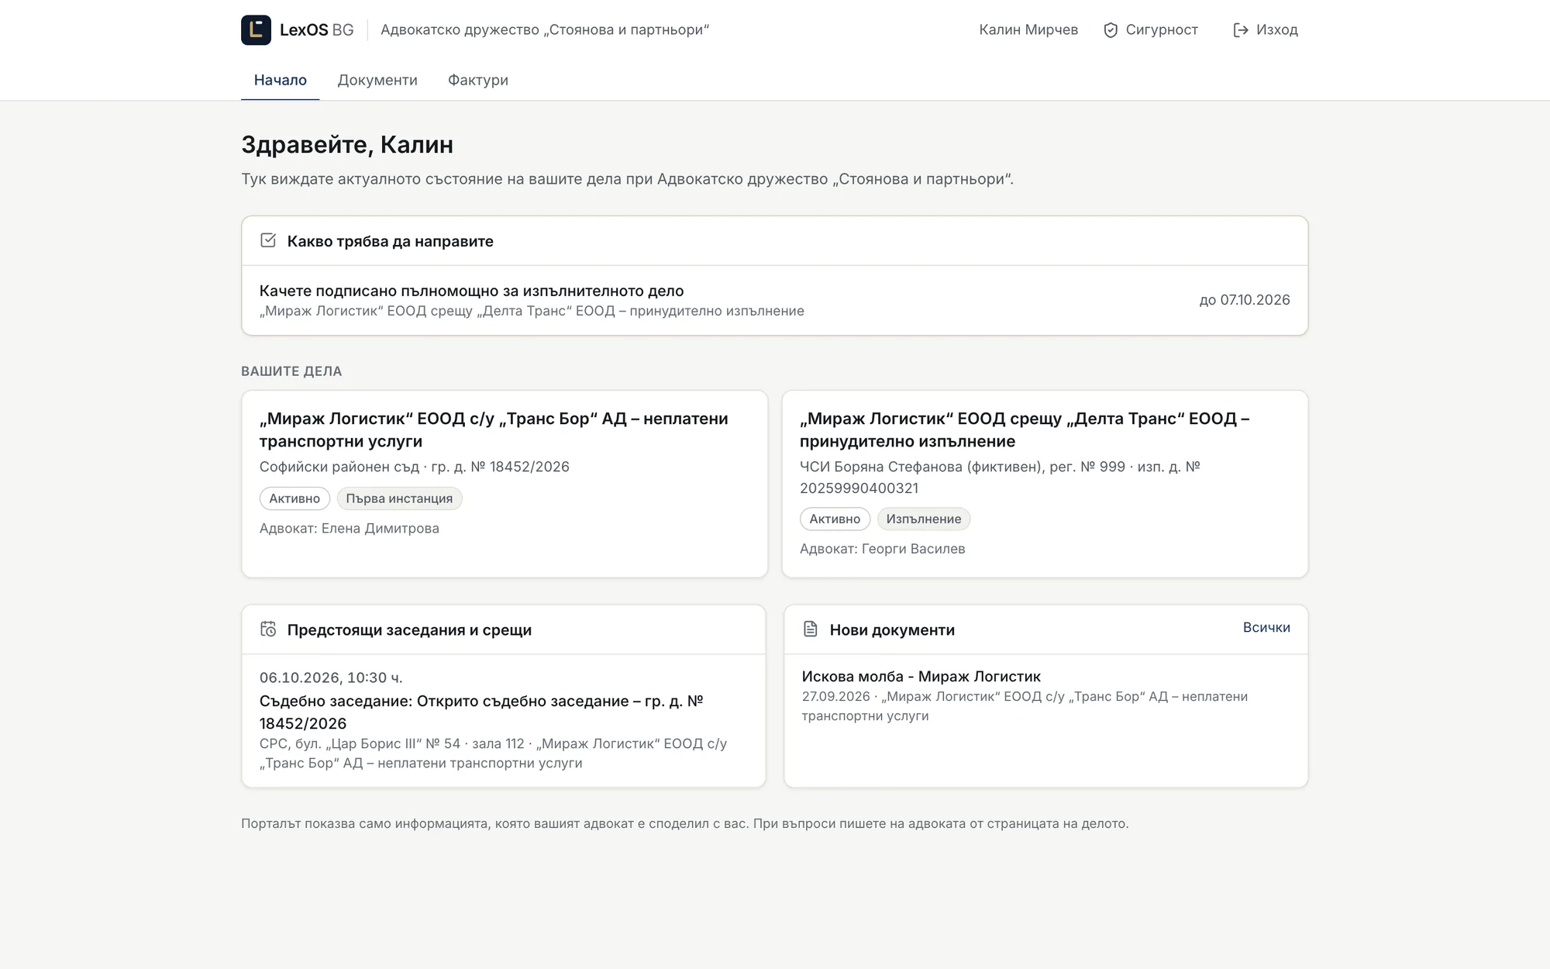Click the Здравейте, Калин greeting heading

pyautogui.click(x=347, y=144)
